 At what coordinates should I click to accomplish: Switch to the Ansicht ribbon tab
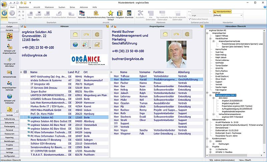pos(37,7)
